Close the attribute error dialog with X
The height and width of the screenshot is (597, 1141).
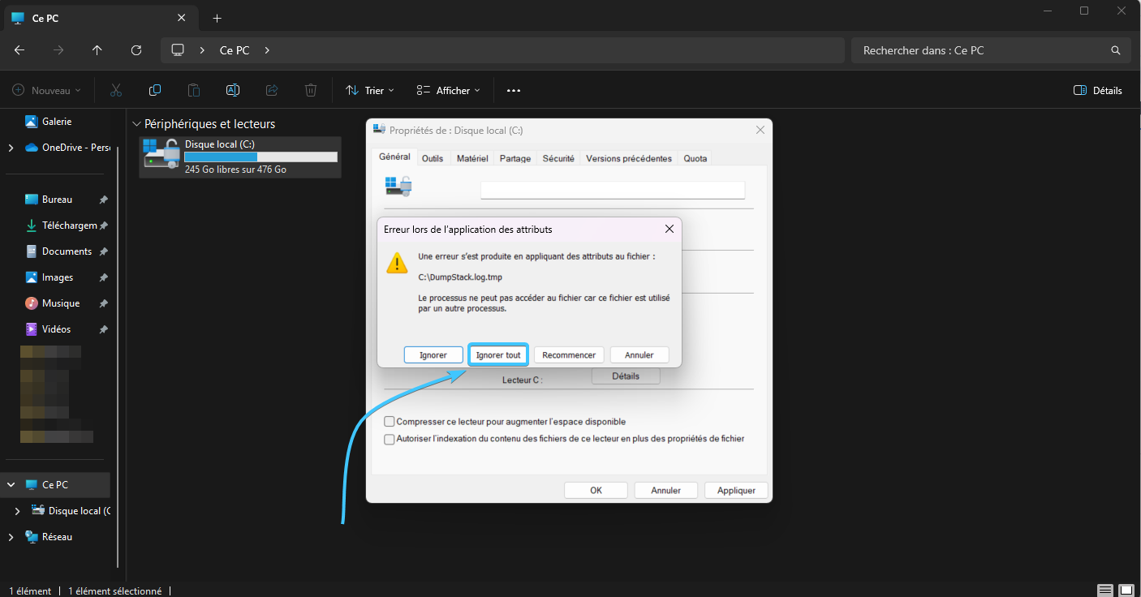(x=670, y=230)
